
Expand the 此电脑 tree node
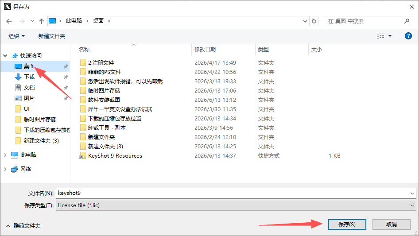(x=5, y=155)
